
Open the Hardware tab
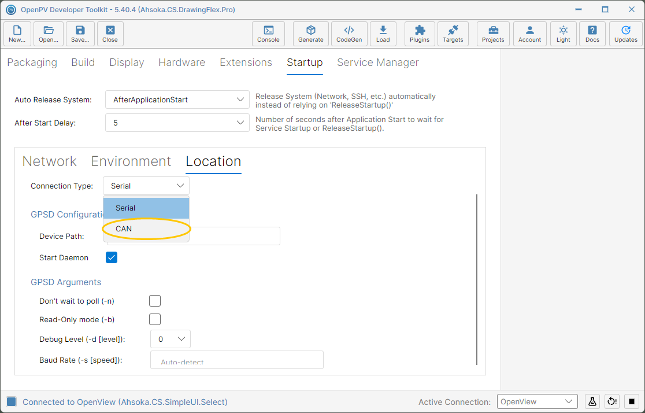pyautogui.click(x=182, y=62)
